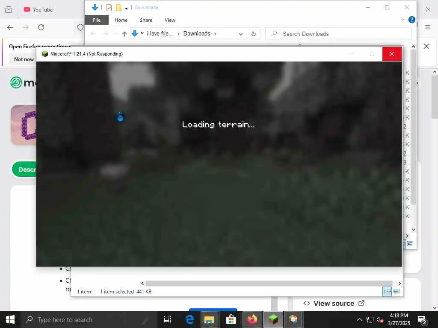This screenshot has width=438, height=328.
Task: Switch Explorer to details view
Action: (x=387, y=291)
